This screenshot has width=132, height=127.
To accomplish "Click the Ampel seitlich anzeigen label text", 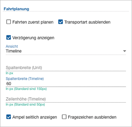I will click(x=35, y=117).
